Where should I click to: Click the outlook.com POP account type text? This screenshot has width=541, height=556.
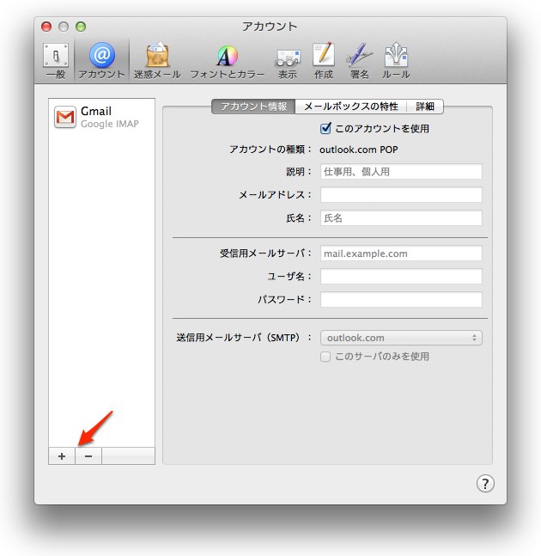click(x=359, y=150)
